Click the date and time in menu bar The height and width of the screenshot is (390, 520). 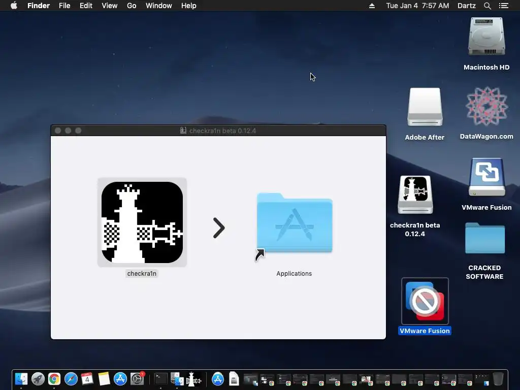click(417, 6)
